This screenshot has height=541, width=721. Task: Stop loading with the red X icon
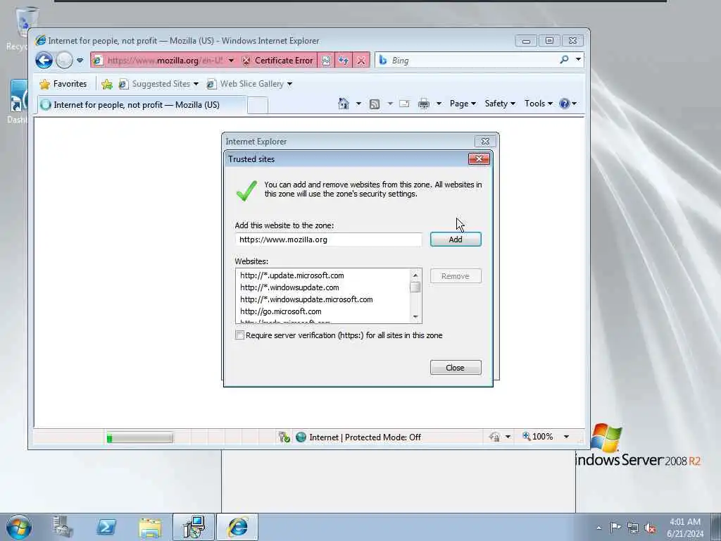361,61
